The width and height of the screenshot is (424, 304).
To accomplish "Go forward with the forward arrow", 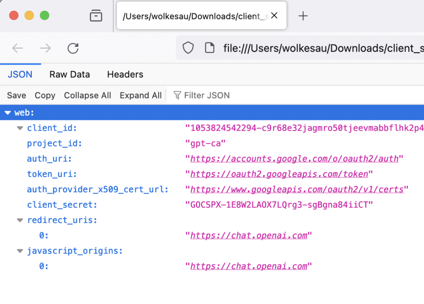I will 45,48.
